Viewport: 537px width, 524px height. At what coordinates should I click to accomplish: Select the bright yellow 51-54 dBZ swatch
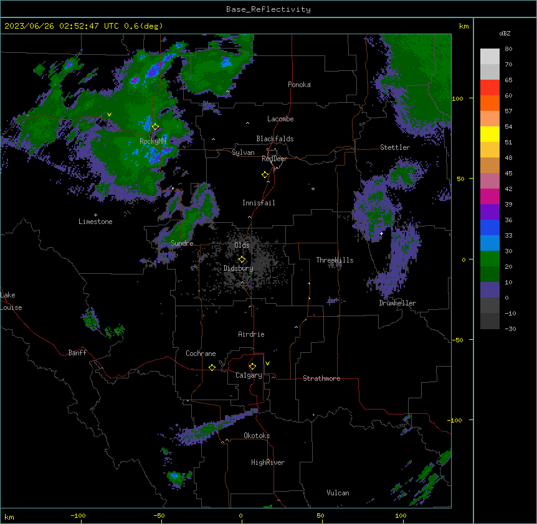490,134
